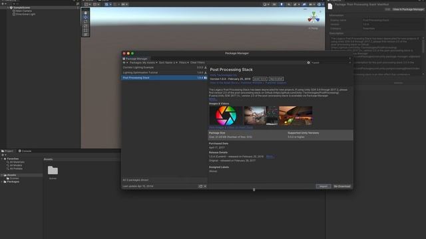This screenshot has height=239, width=426.
Task: Select Lighting Optimisation Tutorial package row
Action: tap(164, 72)
